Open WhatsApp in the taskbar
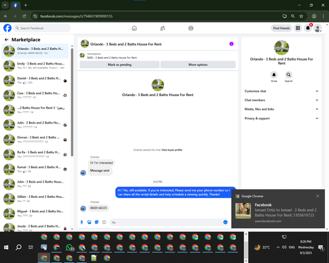 (x=70, y=247)
